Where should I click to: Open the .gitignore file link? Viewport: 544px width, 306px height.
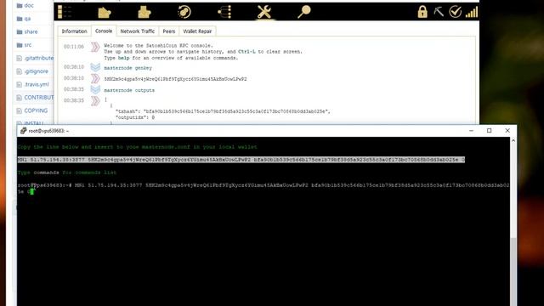coord(36,71)
